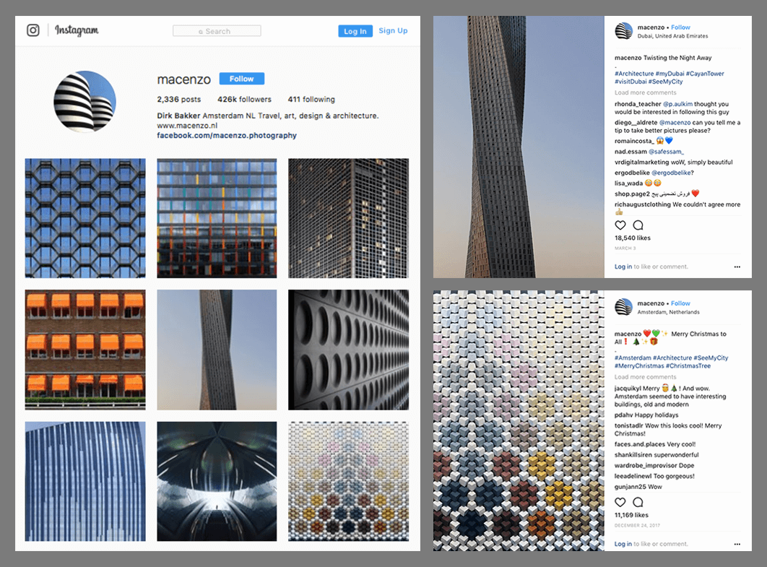
Task: Open the pastel cube pattern grid thumbnail
Action: click(348, 481)
